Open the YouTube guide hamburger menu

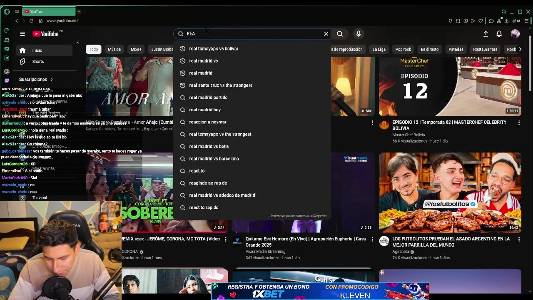point(22,34)
